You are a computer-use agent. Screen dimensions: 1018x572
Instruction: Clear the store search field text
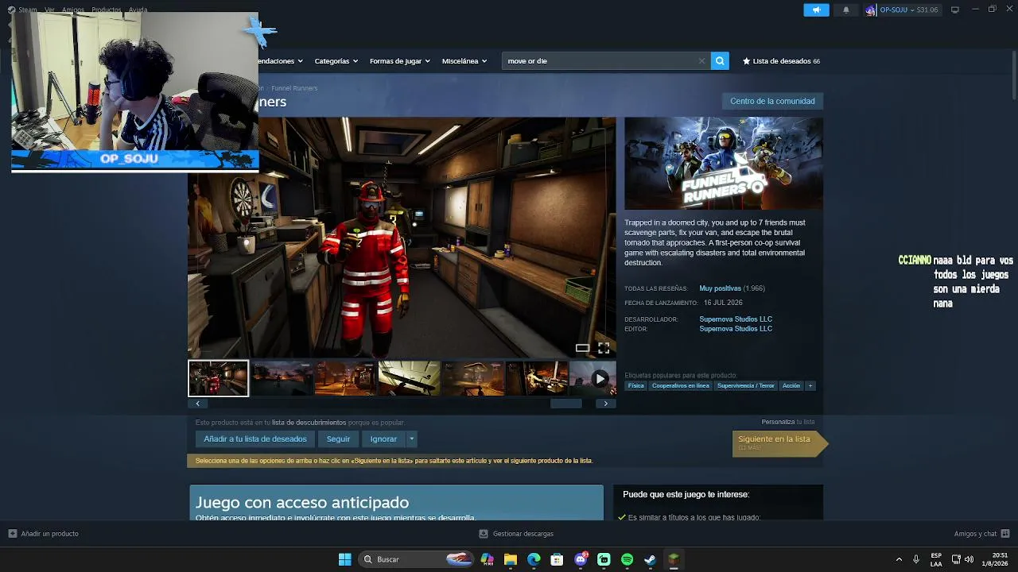point(701,60)
